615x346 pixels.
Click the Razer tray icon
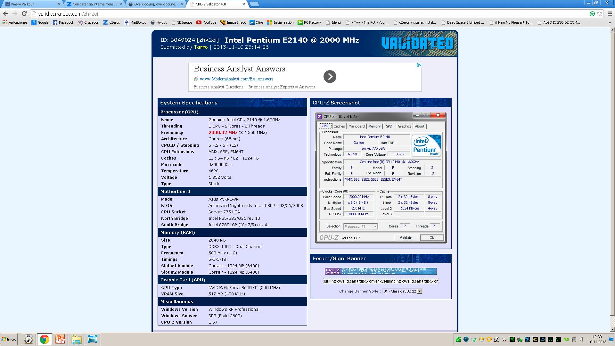(512, 339)
